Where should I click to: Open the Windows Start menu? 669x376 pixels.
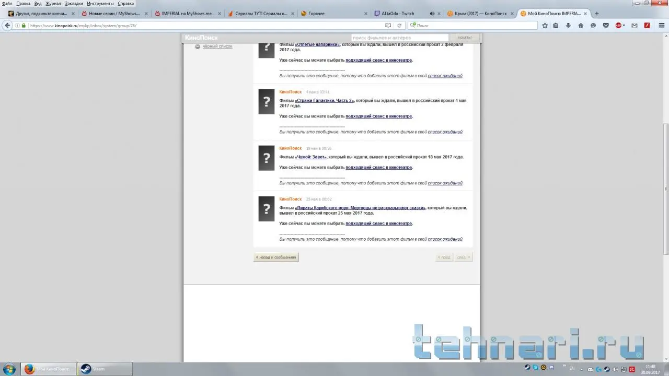(x=9, y=369)
